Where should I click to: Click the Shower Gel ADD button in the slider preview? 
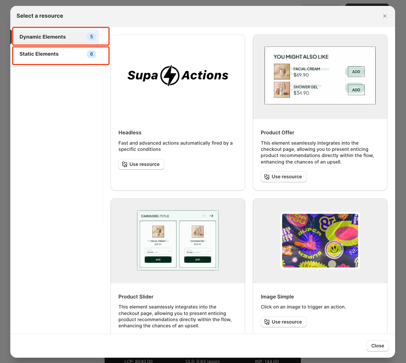click(x=198, y=260)
